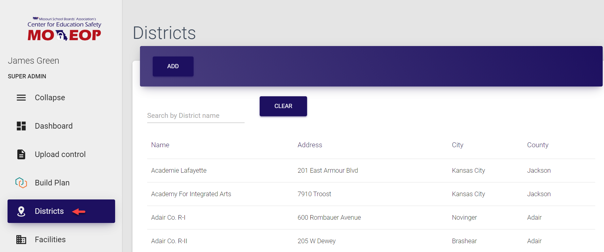Click the Districts map pin icon

coord(21,212)
